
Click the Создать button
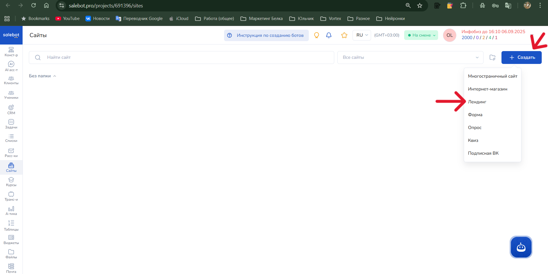521,57
